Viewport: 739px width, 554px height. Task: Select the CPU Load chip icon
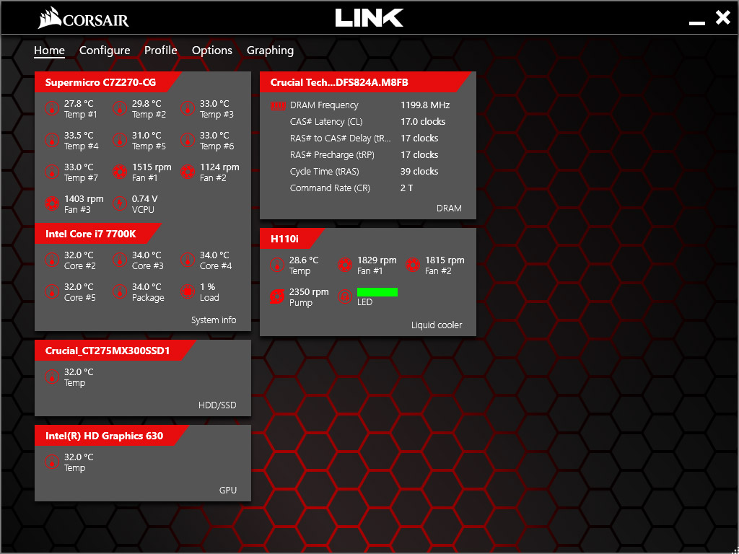pos(187,292)
